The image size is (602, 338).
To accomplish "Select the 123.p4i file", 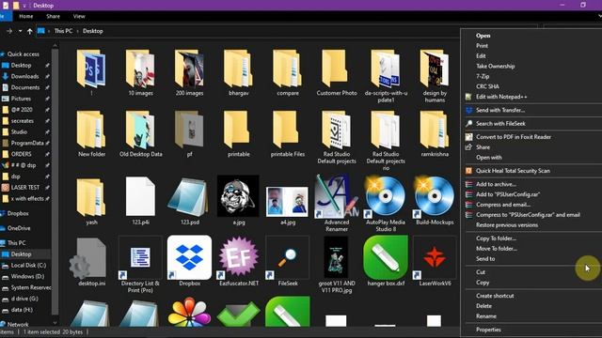I will [140, 201].
